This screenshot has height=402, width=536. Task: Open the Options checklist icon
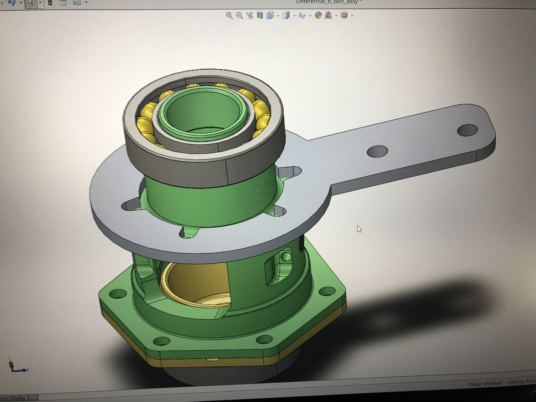pos(76,2)
